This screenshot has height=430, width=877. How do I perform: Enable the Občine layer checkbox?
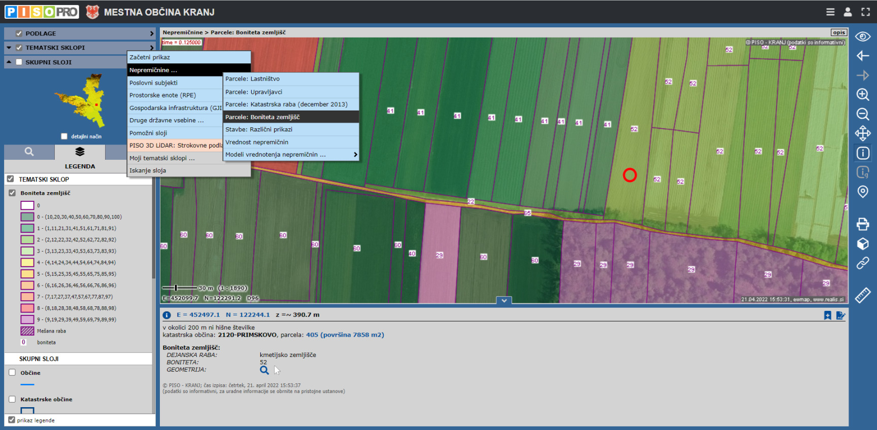(x=12, y=373)
